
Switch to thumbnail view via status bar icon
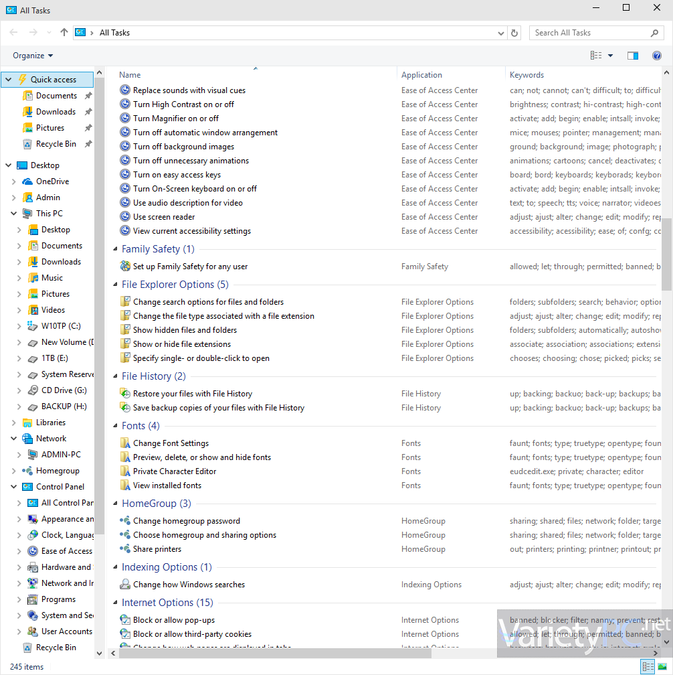[x=663, y=666]
